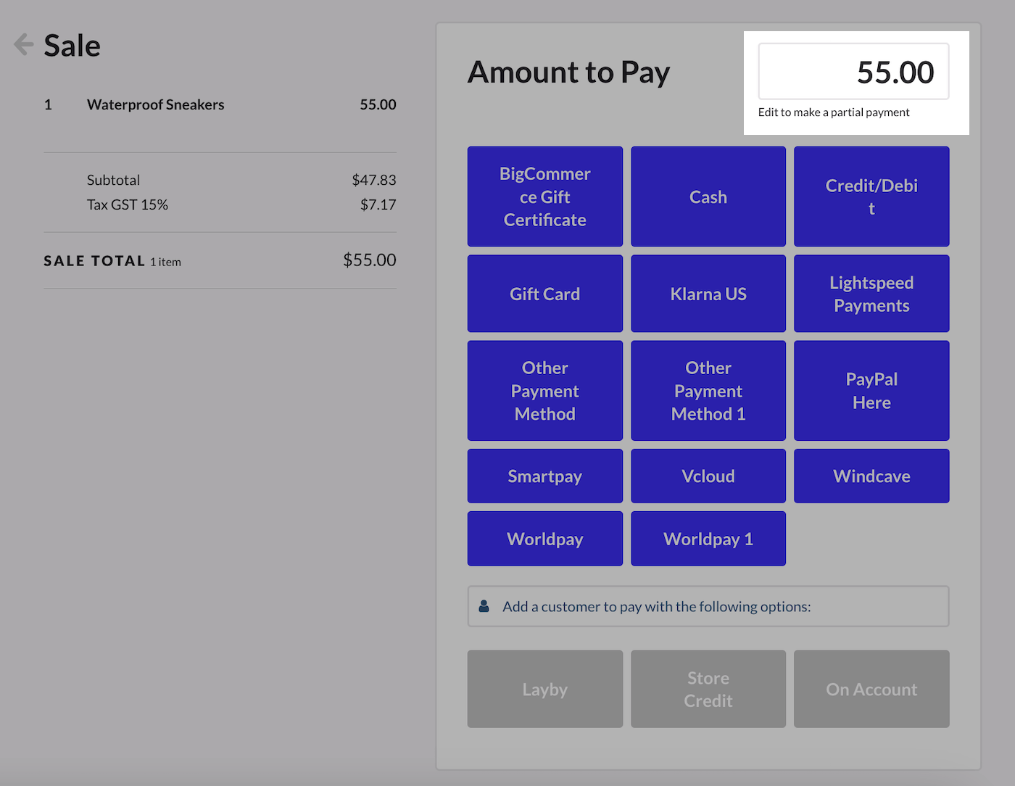Click the customer person icon
Viewport: 1015px width, 786px height.
click(484, 606)
